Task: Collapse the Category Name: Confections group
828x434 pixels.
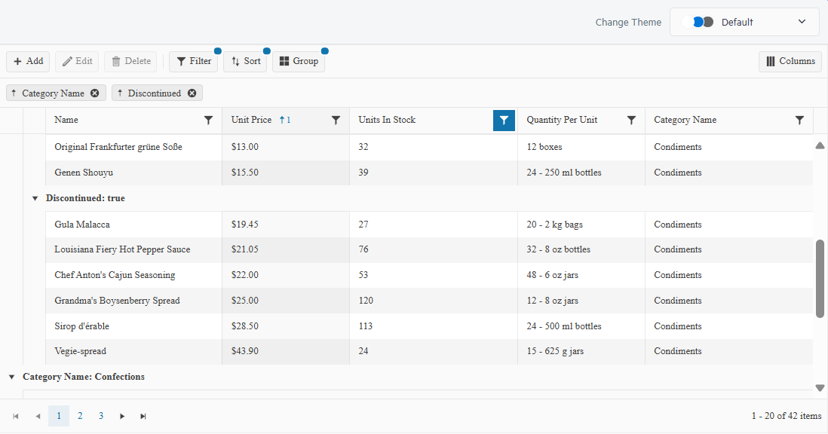Action: (x=11, y=377)
